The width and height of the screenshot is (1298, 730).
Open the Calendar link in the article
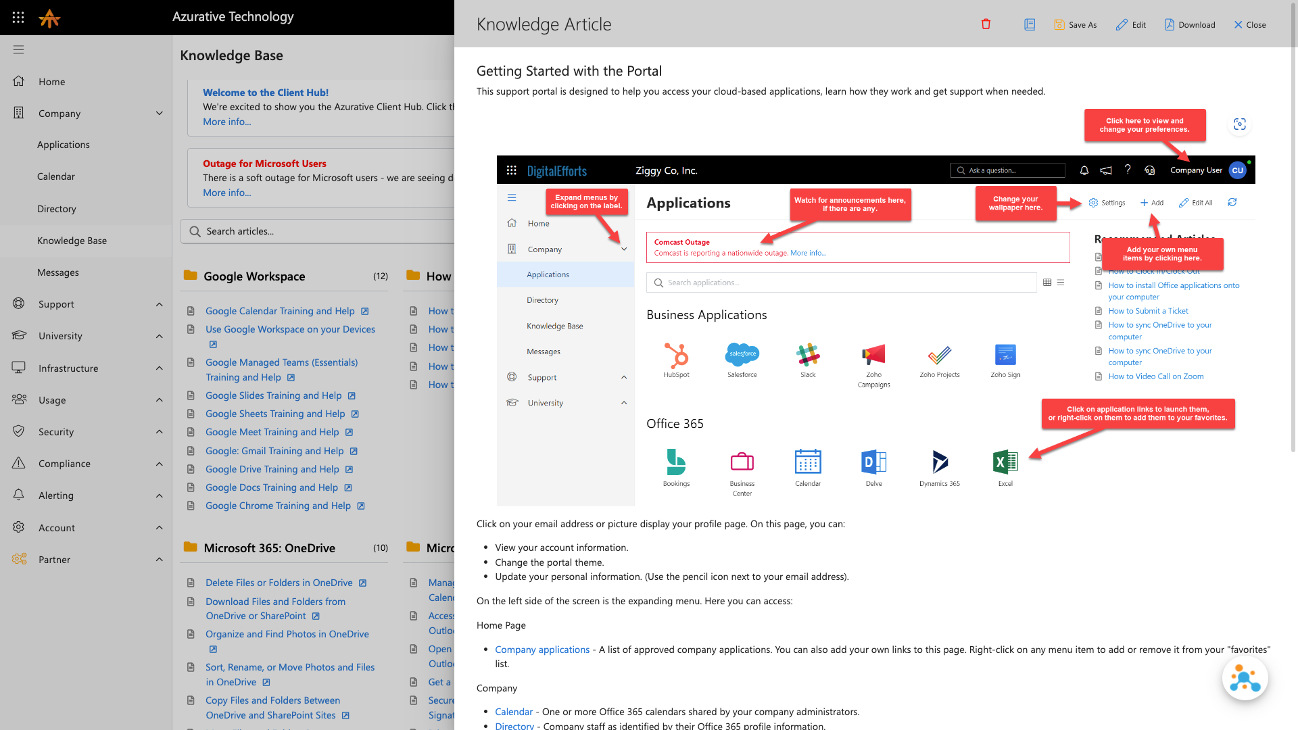tap(514, 712)
